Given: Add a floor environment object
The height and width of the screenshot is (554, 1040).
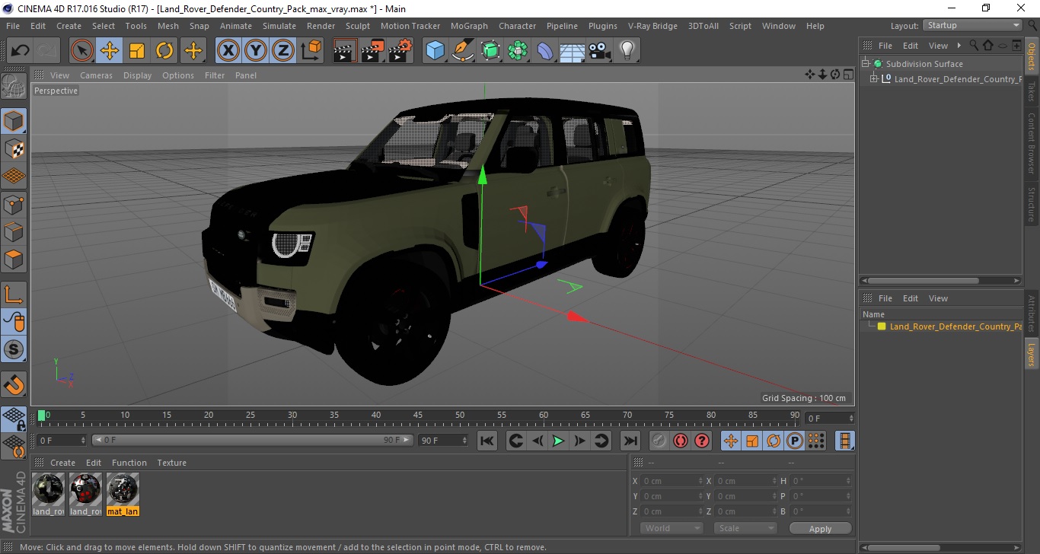Looking at the screenshot, I should coord(573,51).
